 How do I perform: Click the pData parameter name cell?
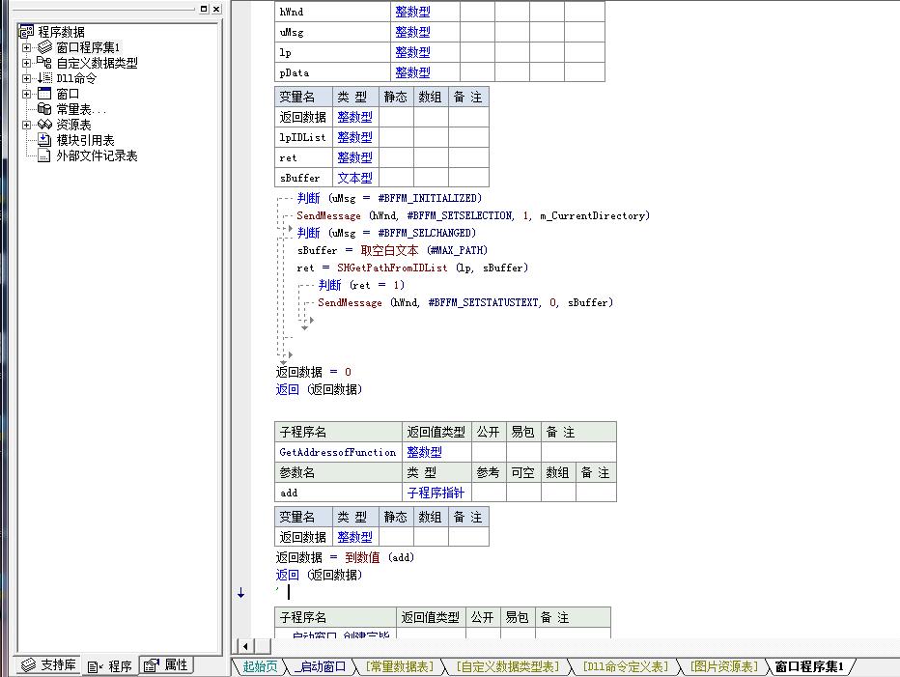[x=332, y=73]
